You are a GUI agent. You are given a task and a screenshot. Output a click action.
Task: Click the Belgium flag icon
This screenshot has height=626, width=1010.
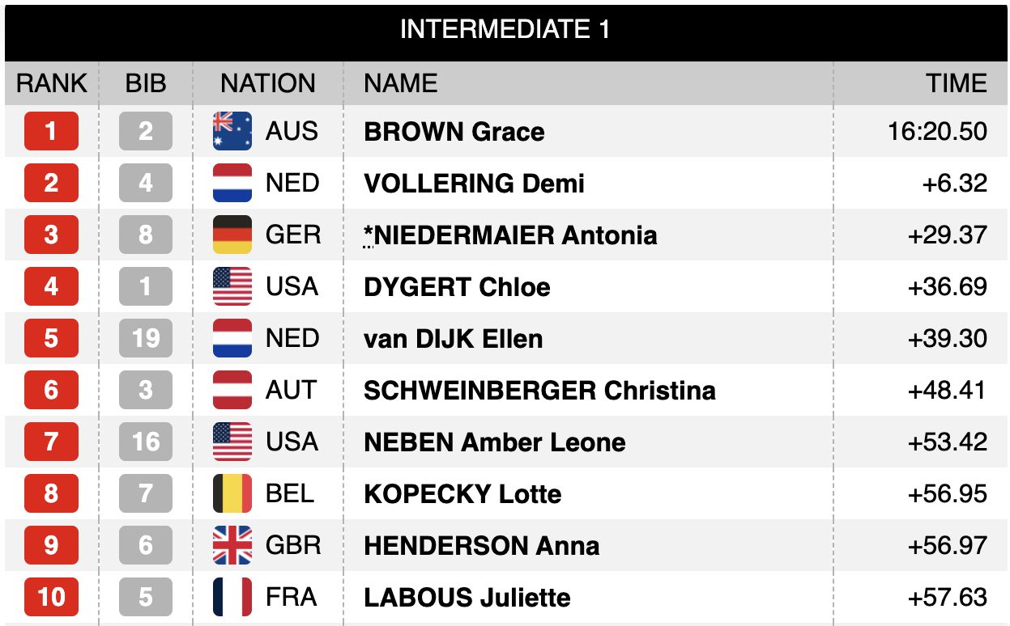pyautogui.click(x=232, y=493)
